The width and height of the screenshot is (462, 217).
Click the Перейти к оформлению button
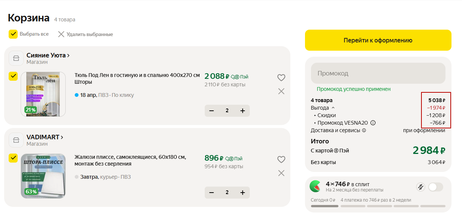click(x=378, y=40)
